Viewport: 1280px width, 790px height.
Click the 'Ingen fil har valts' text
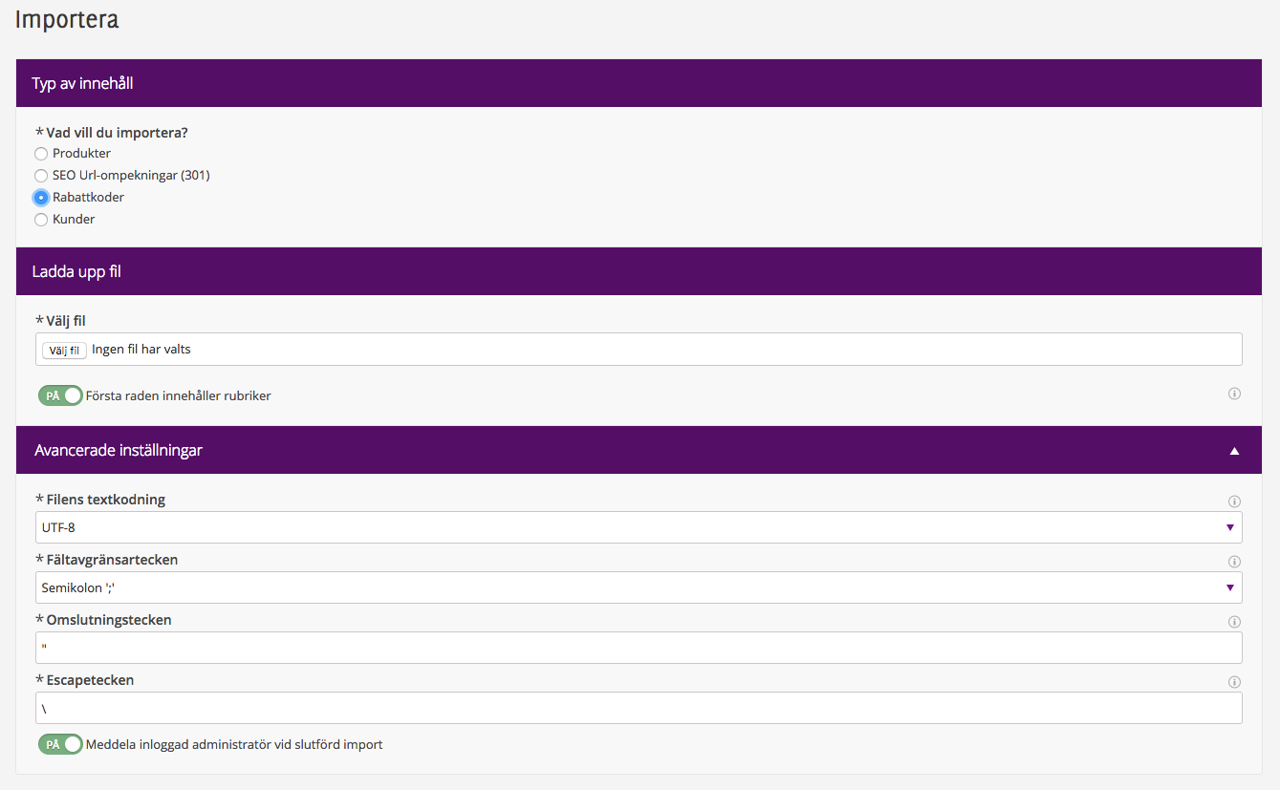click(141, 350)
